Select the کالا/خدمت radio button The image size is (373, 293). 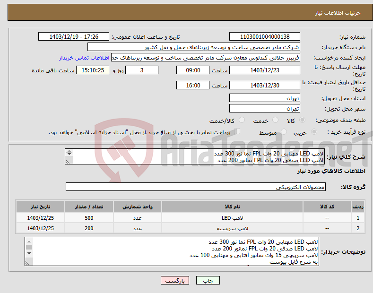coord(242,120)
